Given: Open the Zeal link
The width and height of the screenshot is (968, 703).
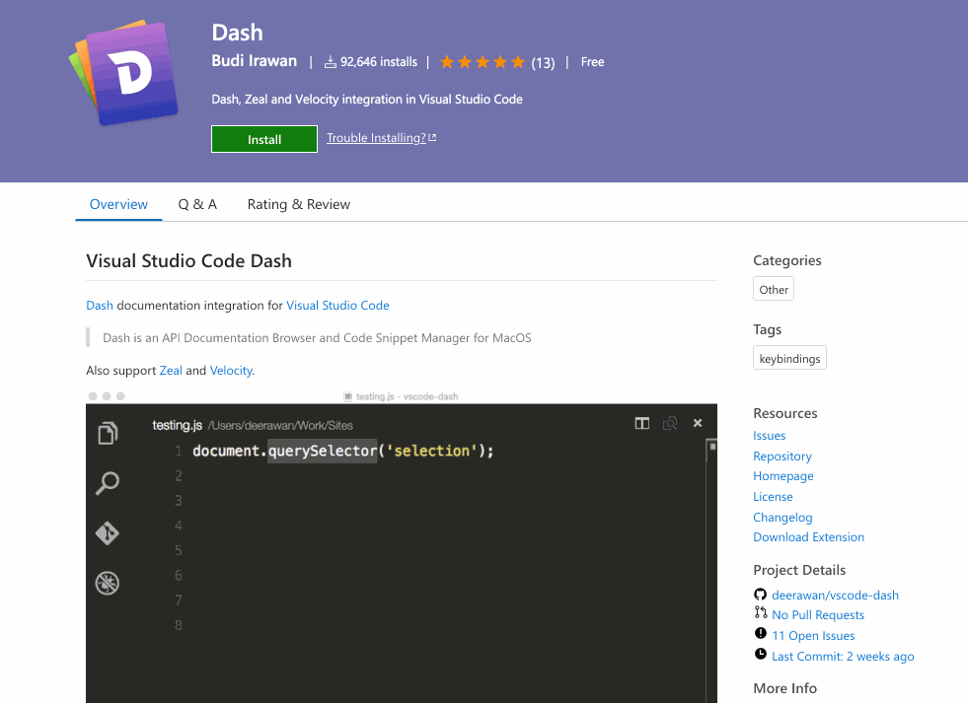Looking at the screenshot, I should (x=171, y=370).
